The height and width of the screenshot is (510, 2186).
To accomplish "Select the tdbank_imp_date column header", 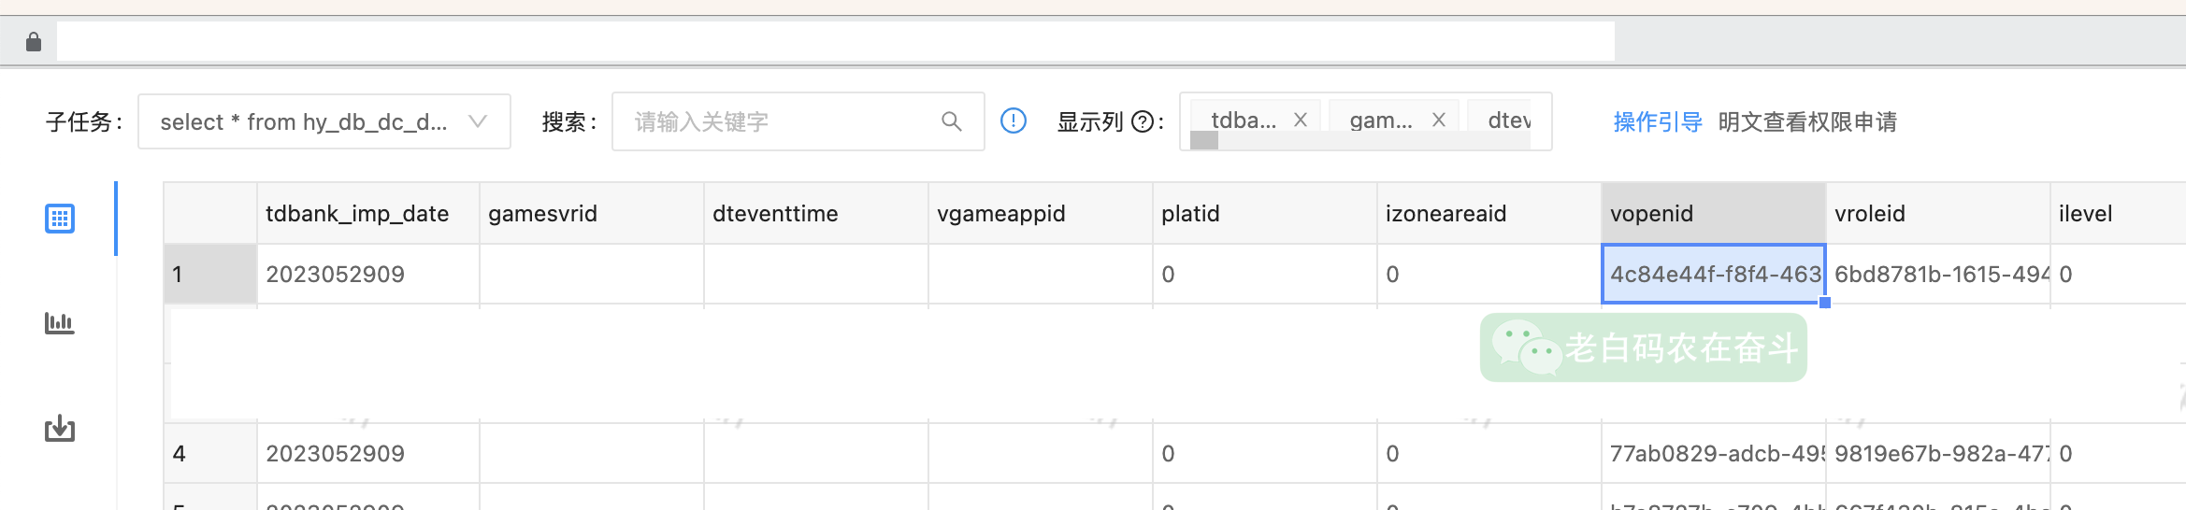I will tap(368, 213).
